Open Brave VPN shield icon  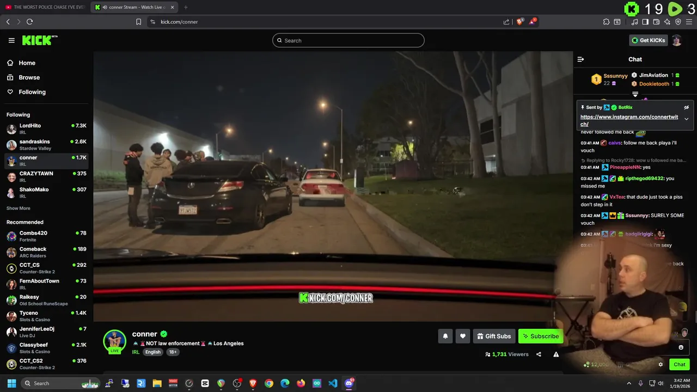pos(678,22)
